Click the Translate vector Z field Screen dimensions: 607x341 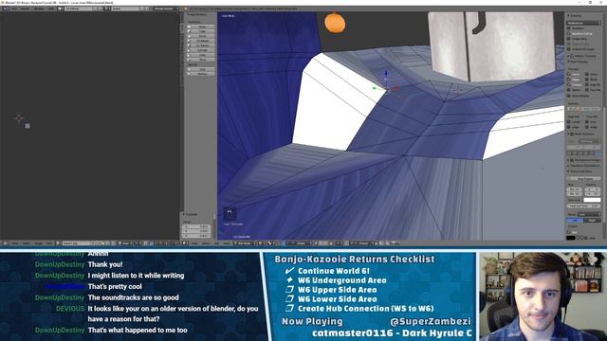(196, 236)
